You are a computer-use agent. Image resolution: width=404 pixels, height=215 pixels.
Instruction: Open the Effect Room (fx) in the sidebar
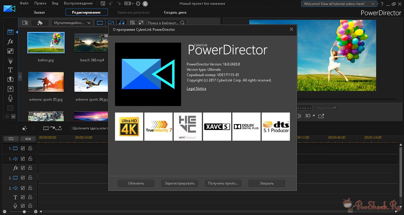(x=10, y=41)
